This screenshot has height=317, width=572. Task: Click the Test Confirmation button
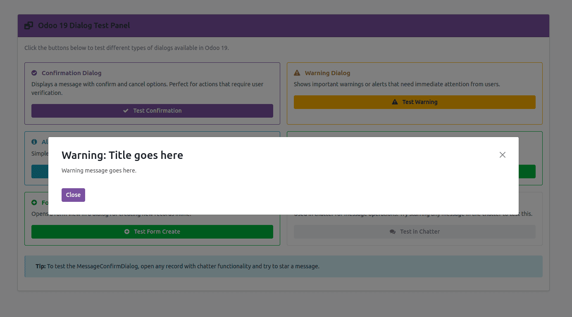coord(152,111)
